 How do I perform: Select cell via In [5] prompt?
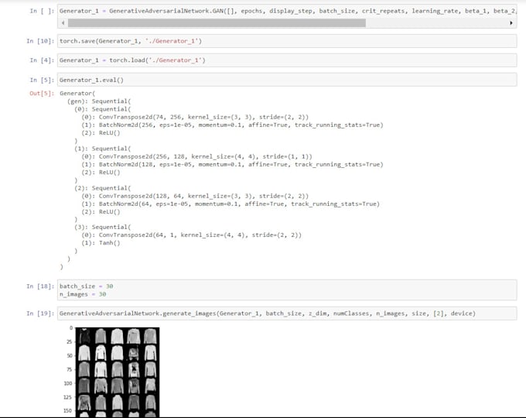[x=41, y=79]
